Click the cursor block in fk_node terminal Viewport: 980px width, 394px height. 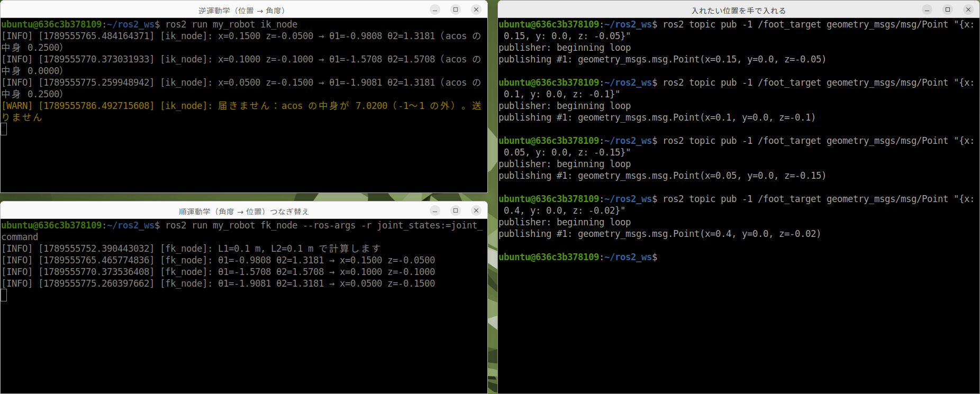pyautogui.click(x=4, y=295)
